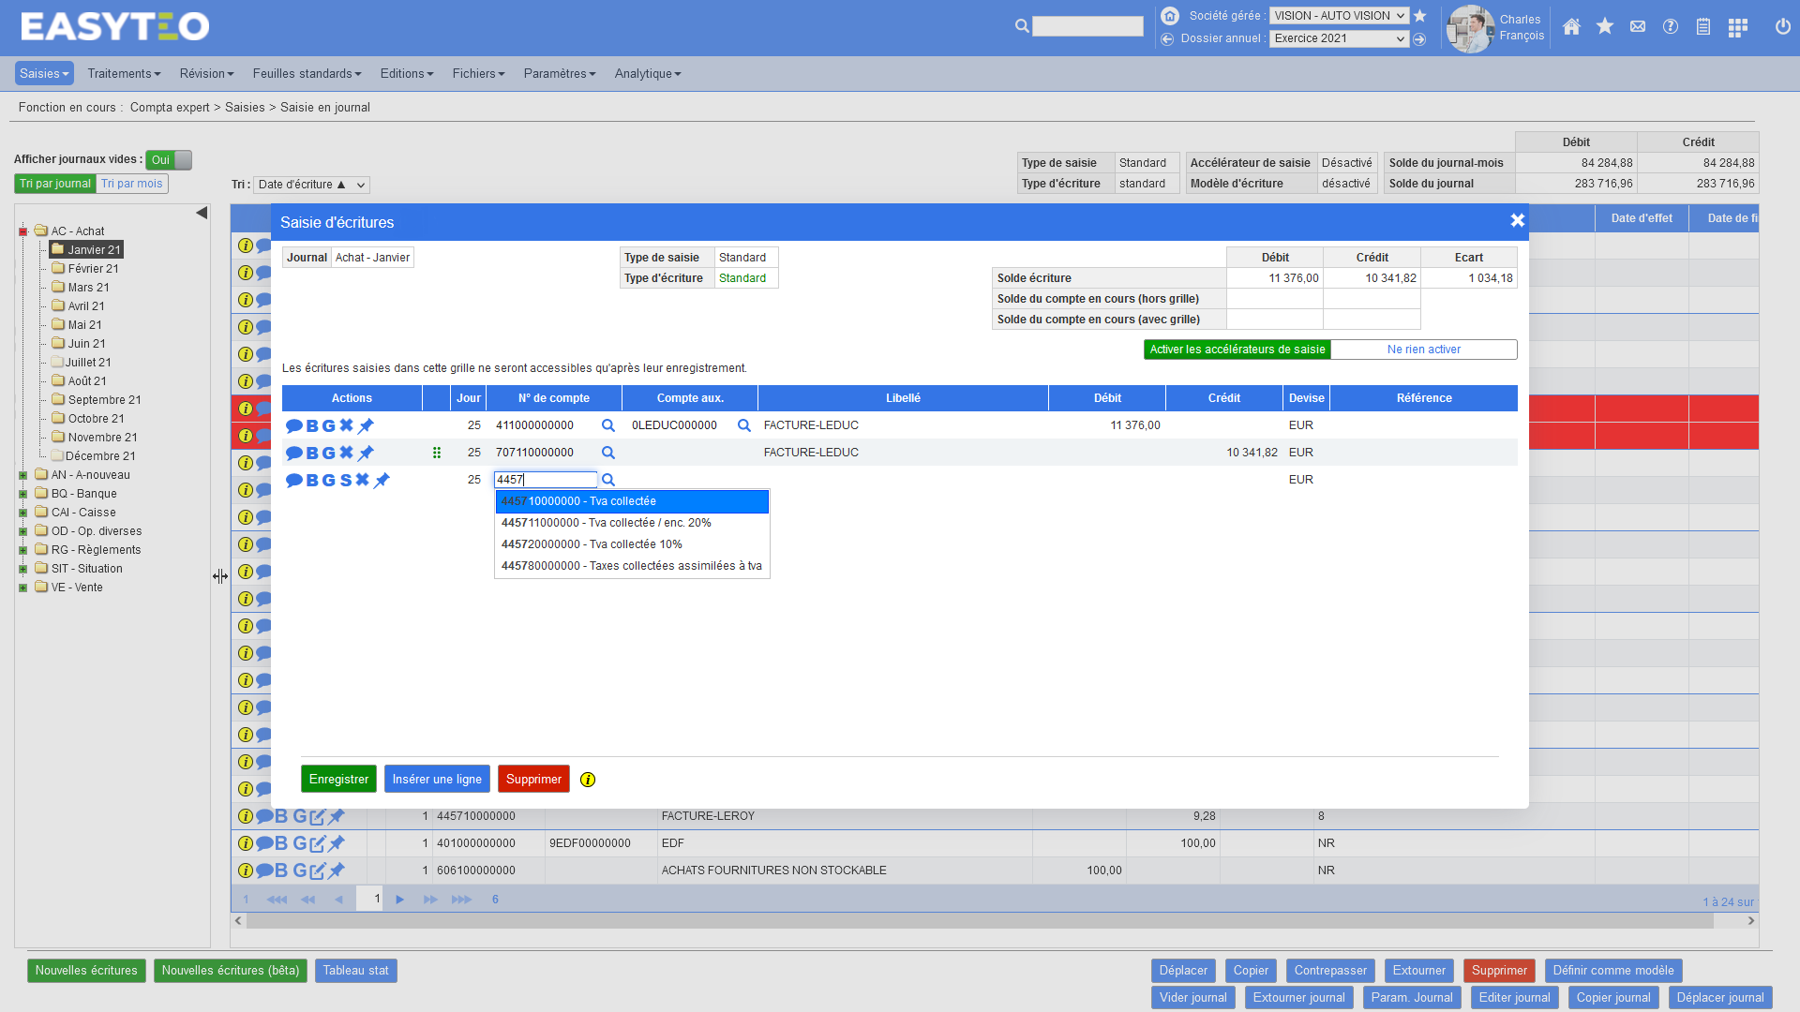Toggle Afficher journaux vides switch
Viewport: 1800px width, 1012px height.
pos(169,160)
